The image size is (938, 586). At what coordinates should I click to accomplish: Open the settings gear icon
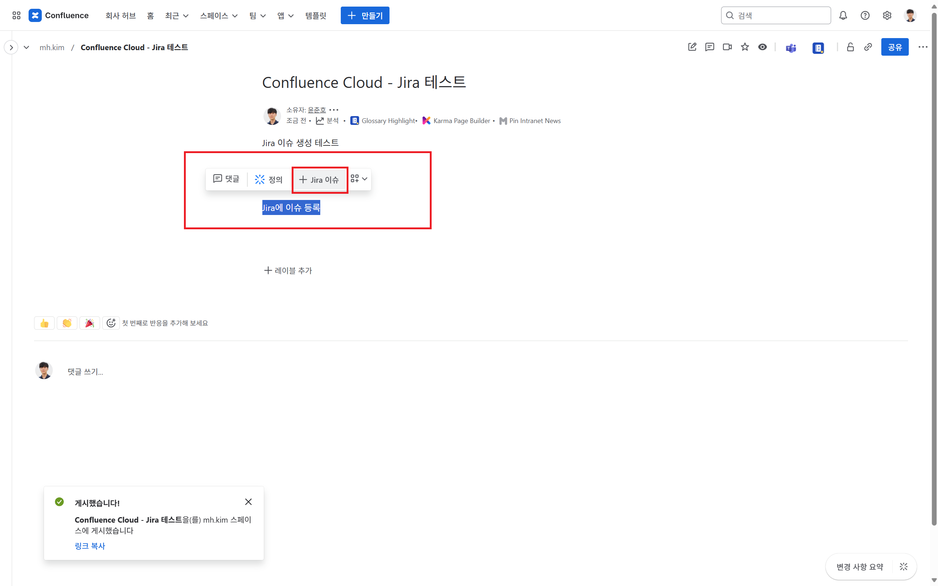887,15
